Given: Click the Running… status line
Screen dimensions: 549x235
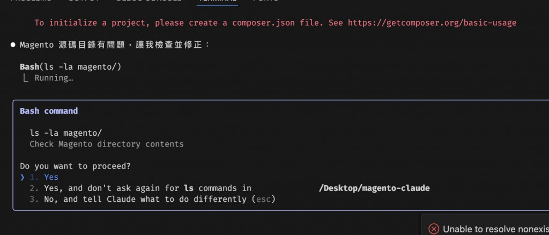Looking at the screenshot, I should pos(54,78).
